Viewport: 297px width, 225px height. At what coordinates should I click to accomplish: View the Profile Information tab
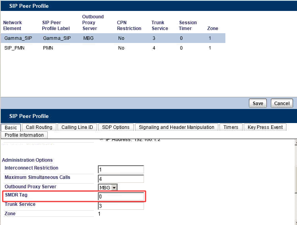pos(24,135)
